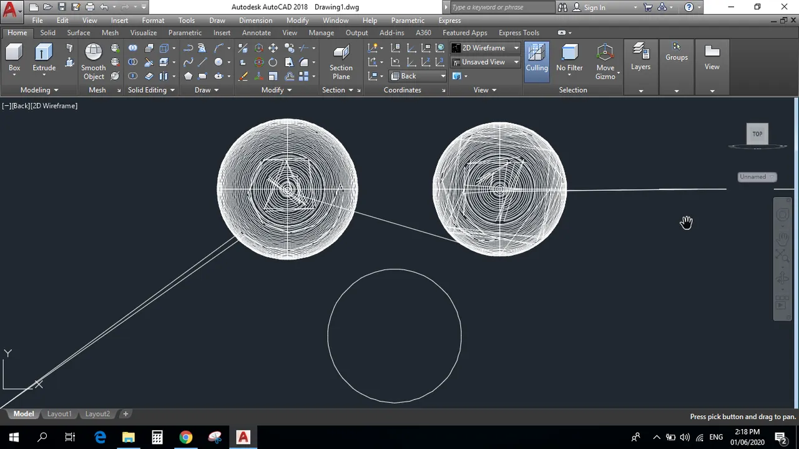Click the ViewCube TOP face
The width and height of the screenshot is (799, 449).
(757, 133)
